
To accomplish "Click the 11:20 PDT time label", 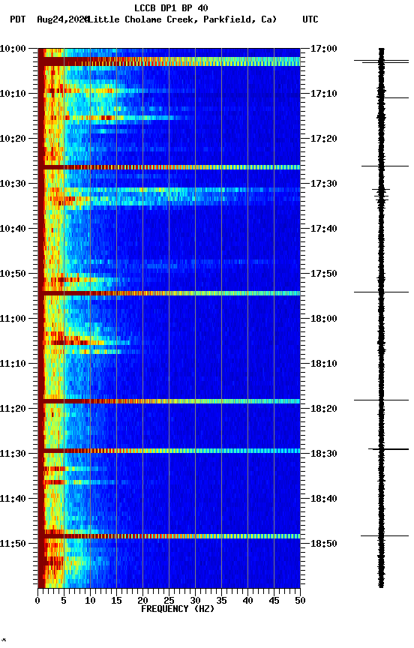I will click(13, 409).
